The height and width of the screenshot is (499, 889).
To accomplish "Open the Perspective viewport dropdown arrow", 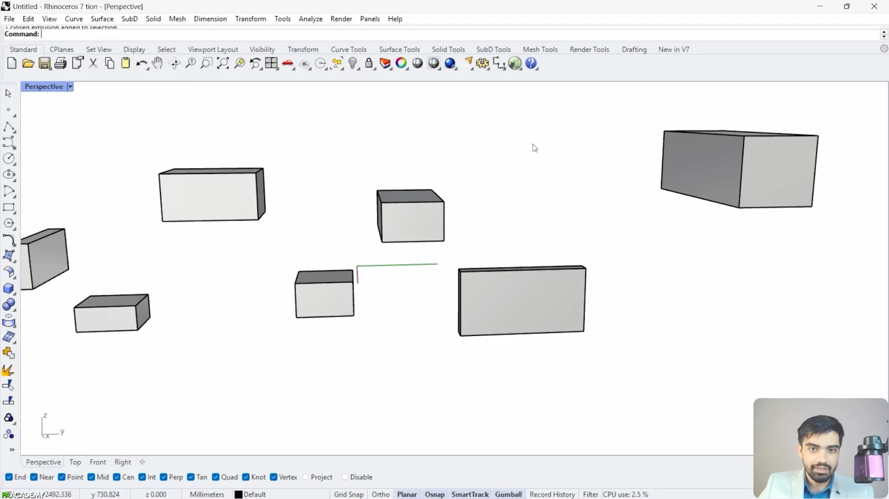I will pos(70,86).
